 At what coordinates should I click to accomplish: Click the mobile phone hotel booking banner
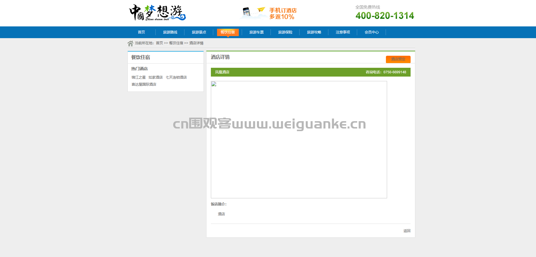268,13
